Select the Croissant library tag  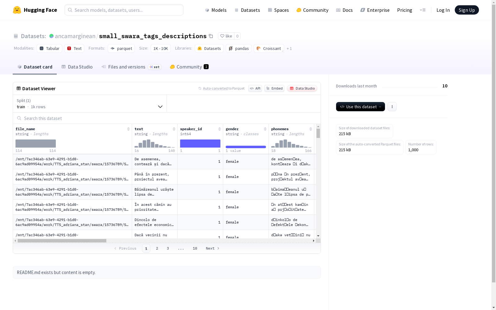[x=269, y=48]
